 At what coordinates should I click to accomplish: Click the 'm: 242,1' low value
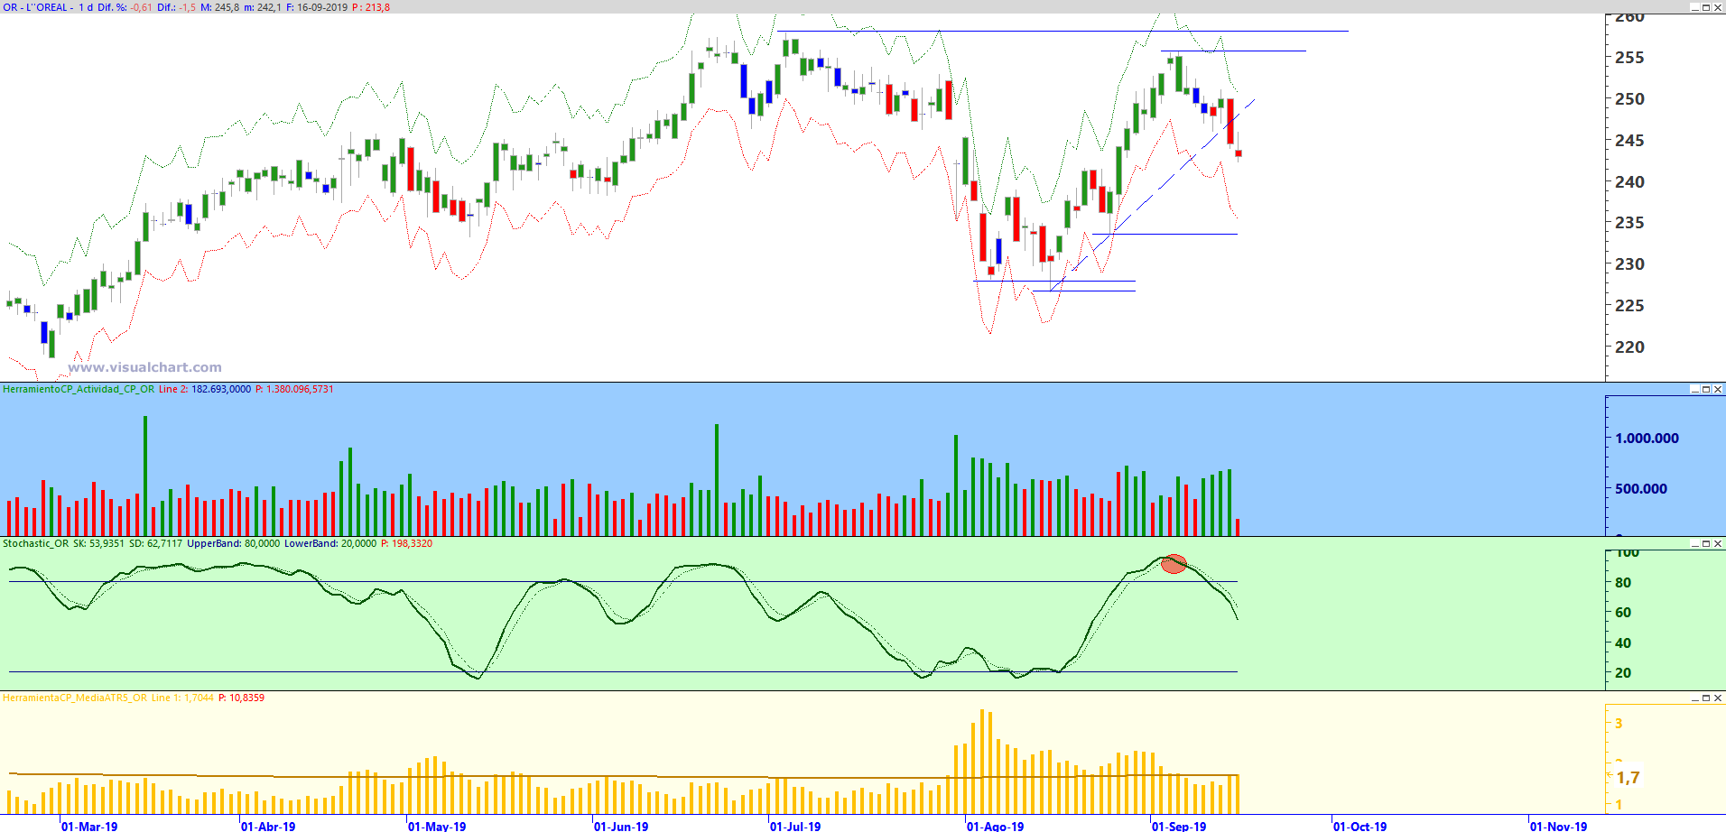pyautogui.click(x=263, y=7)
